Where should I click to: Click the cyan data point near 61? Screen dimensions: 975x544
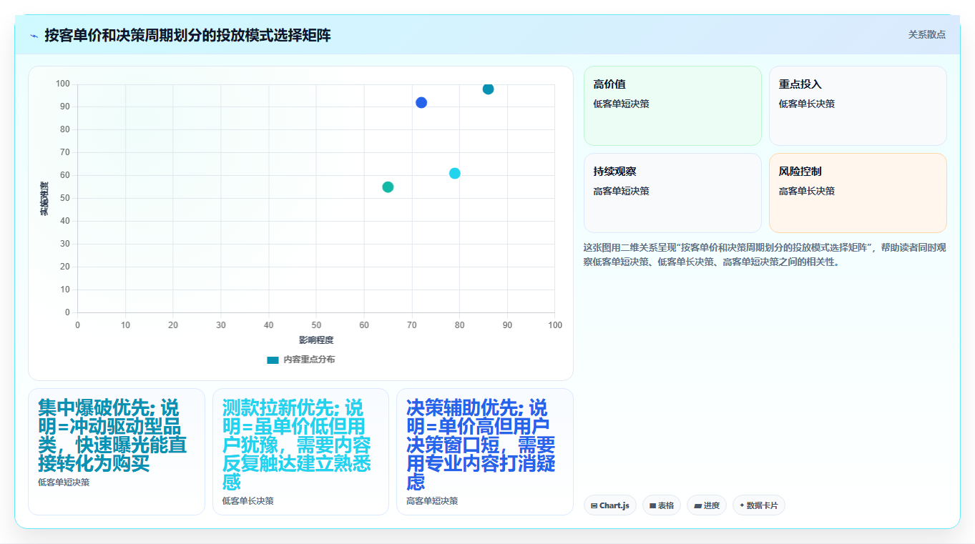[455, 173]
